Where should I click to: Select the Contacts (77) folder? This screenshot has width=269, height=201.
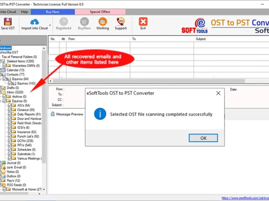(x=15, y=74)
